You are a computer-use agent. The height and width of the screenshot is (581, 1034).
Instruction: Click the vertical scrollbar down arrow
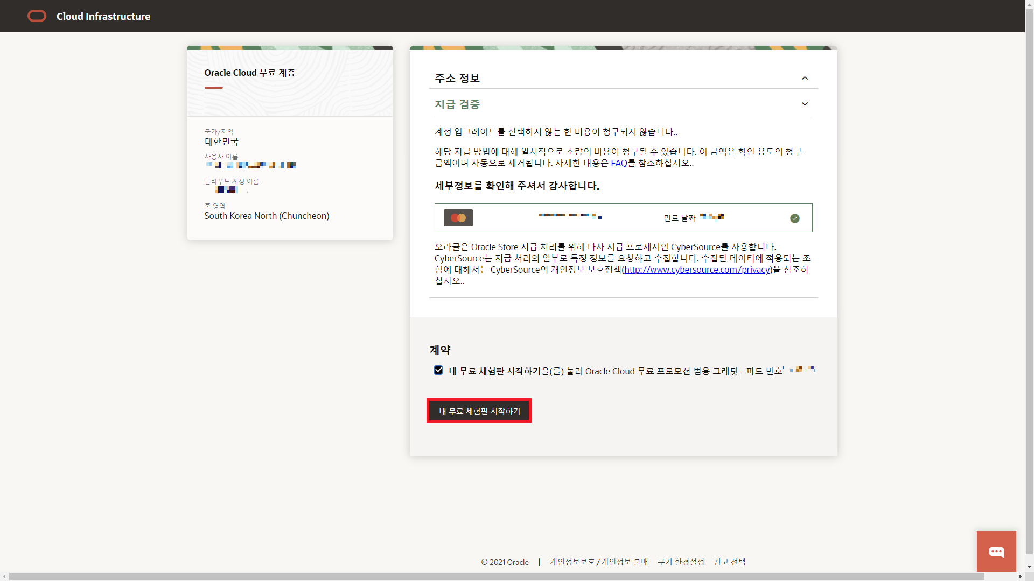pos(1029,567)
